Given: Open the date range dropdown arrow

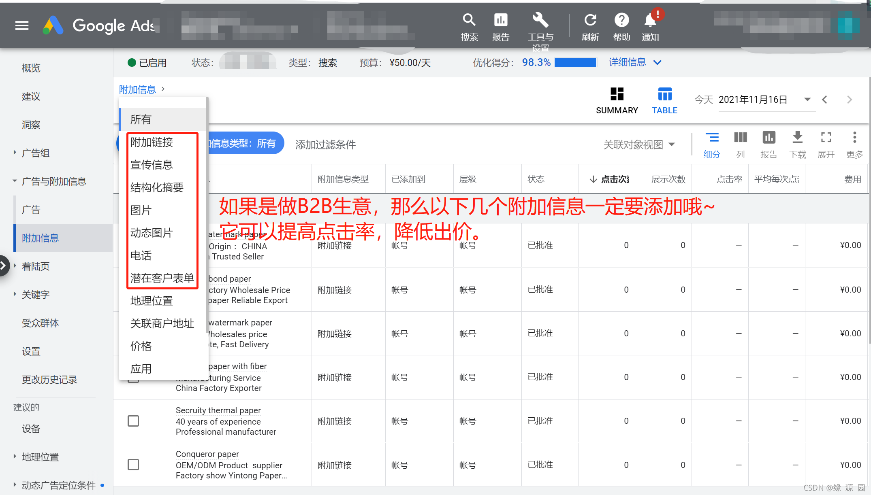Looking at the screenshot, I should click(x=807, y=100).
